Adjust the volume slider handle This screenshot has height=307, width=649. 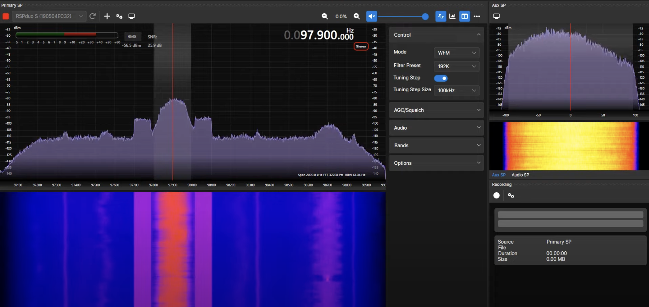click(425, 16)
